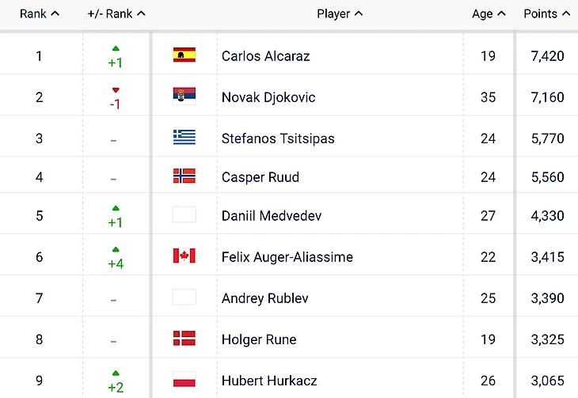Click the Poland flag beside Hurkacz

pyautogui.click(x=184, y=379)
